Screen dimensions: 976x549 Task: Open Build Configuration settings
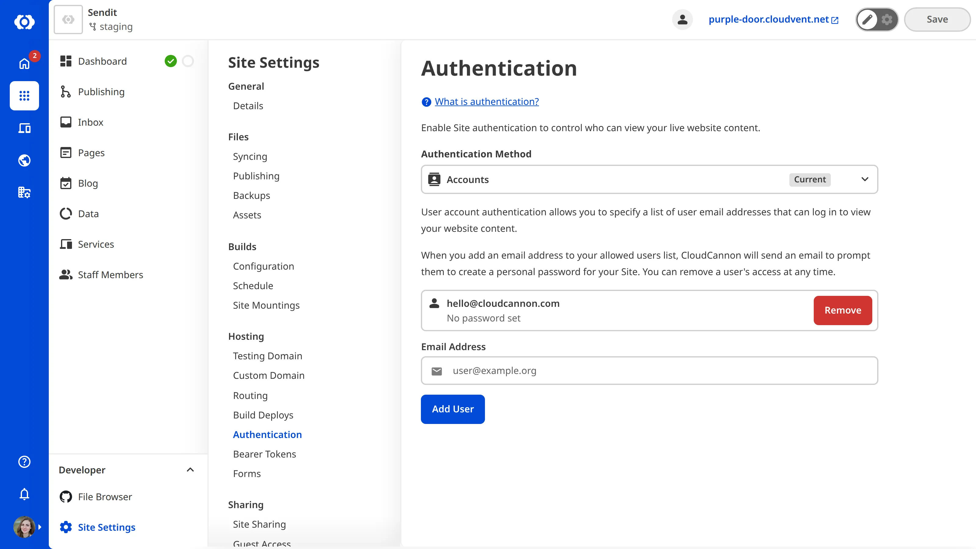[263, 266]
